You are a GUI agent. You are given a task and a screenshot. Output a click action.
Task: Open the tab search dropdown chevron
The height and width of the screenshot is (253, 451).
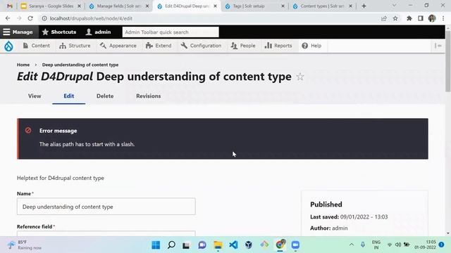394,6
